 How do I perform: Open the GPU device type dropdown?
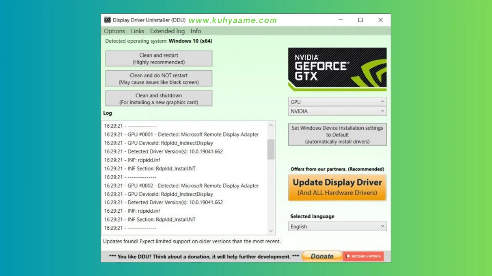coord(337,102)
